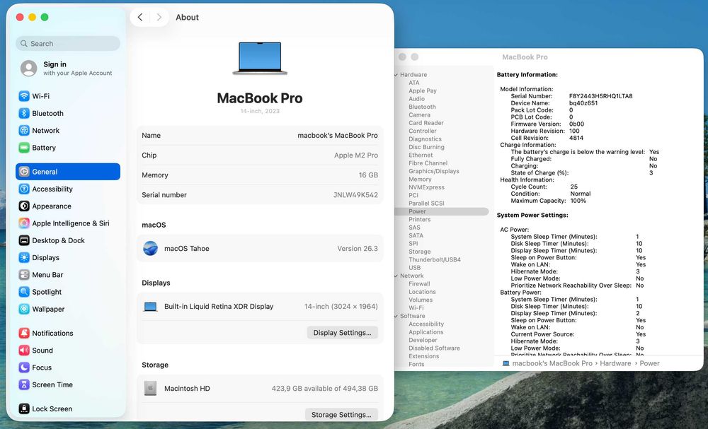Viewport: 708px width, 429px height.
Task: Select Apple Pay in hardware list
Action: pyautogui.click(x=423, y=90)
